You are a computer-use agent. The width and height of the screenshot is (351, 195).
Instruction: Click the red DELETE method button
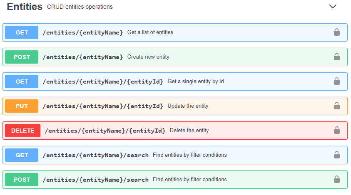click(x=22, y=131)
